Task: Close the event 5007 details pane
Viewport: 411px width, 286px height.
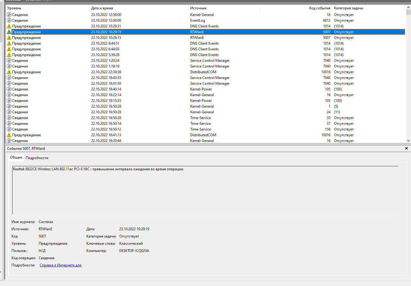Action: coord(406,148)
